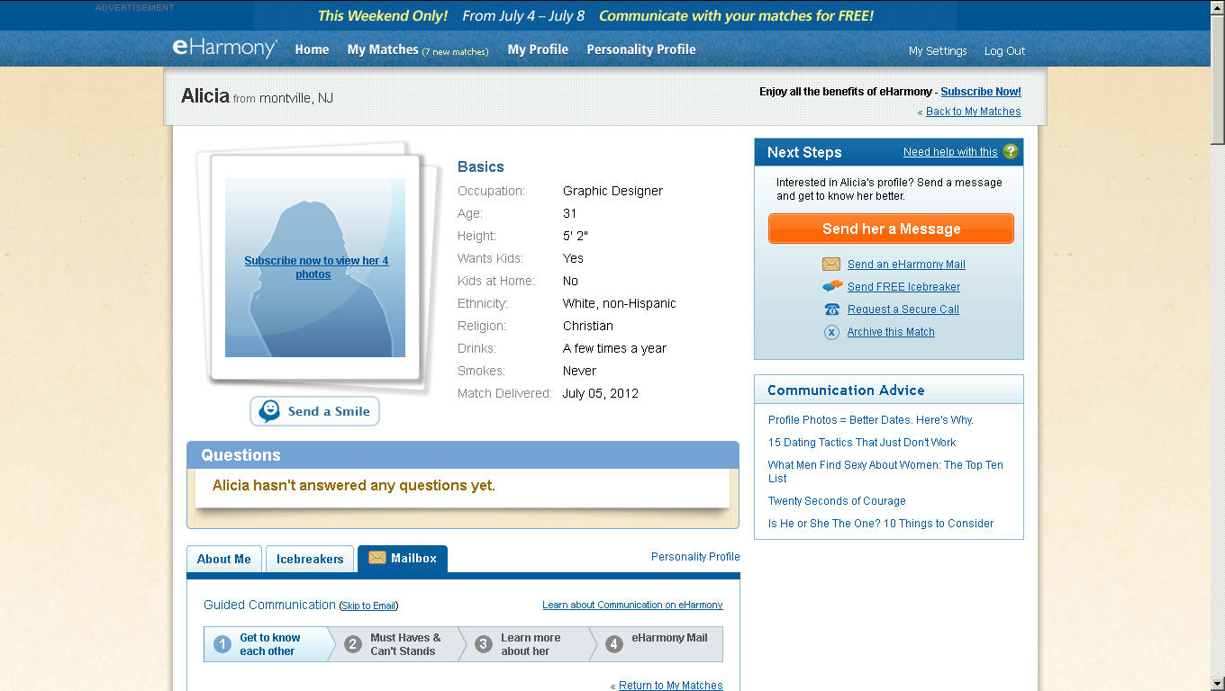Open Is He or She The One article
The width and height of the screenshot is (1225, 691).
pyautogui.click(x=881, y=524)
